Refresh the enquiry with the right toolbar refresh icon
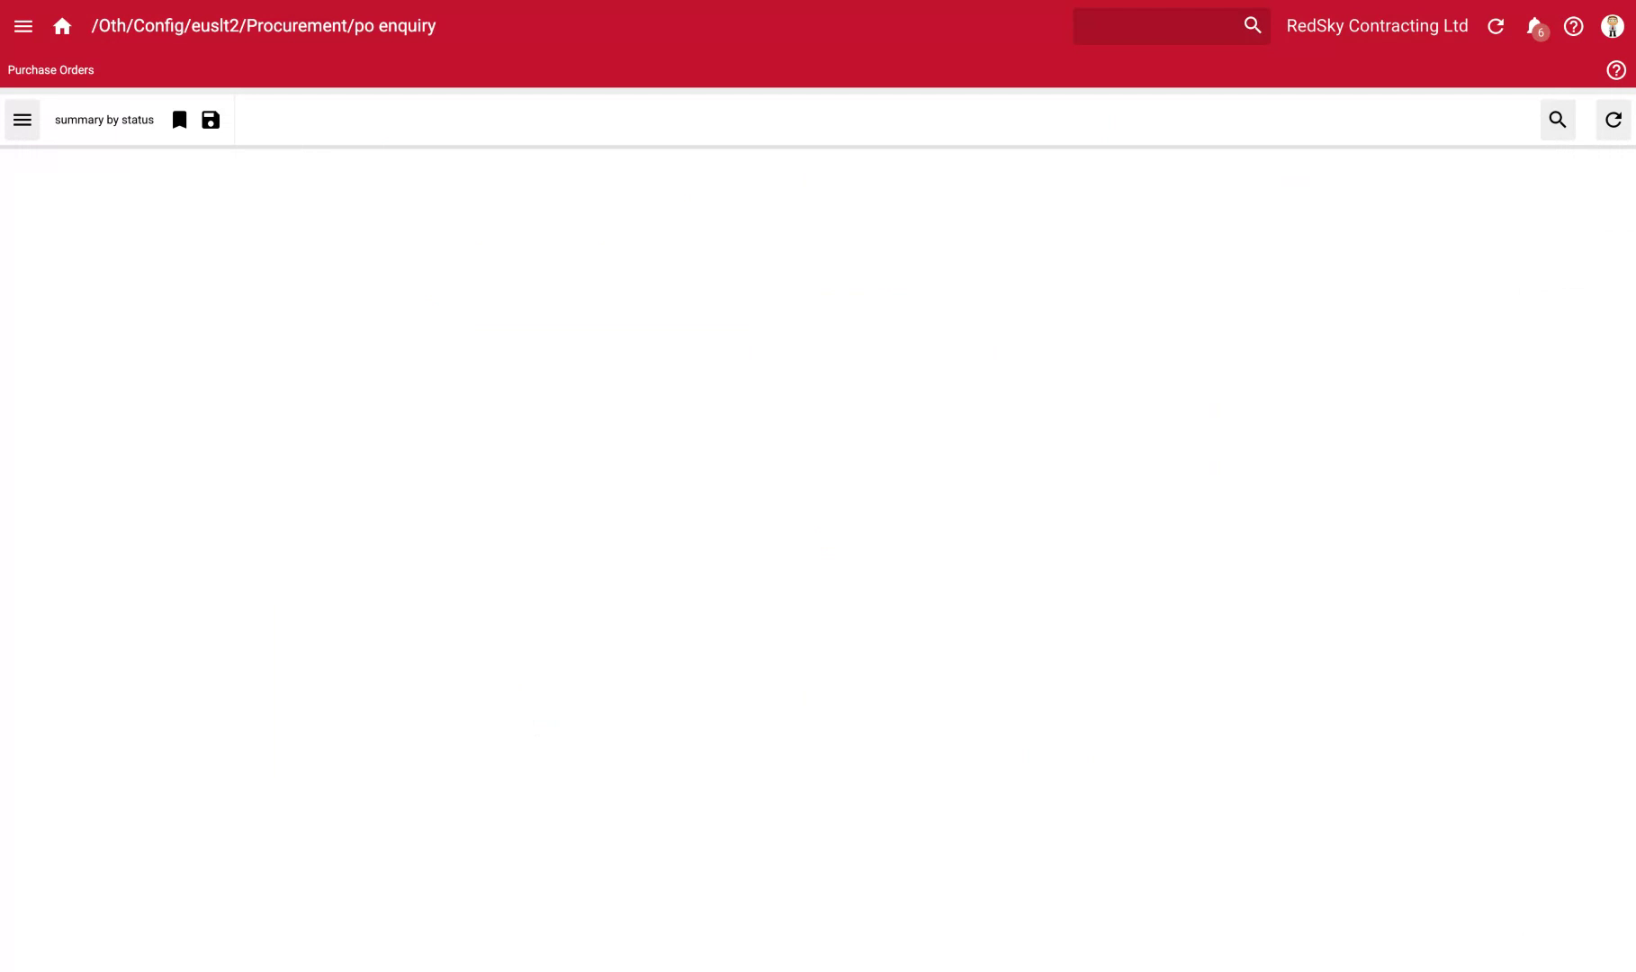 (x=1612, y=119)
